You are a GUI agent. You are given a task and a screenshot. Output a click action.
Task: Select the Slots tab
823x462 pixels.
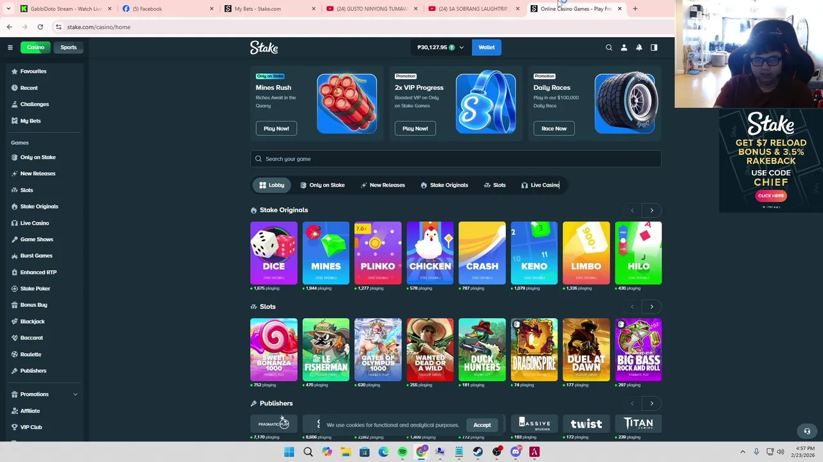(494, 185)
